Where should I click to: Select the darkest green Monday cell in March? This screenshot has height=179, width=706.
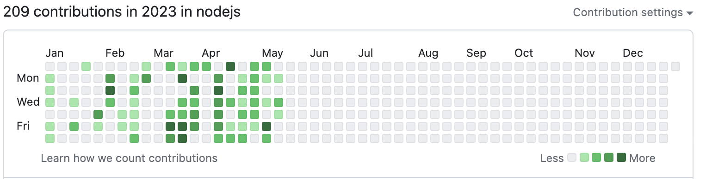(x=182, y=78)
